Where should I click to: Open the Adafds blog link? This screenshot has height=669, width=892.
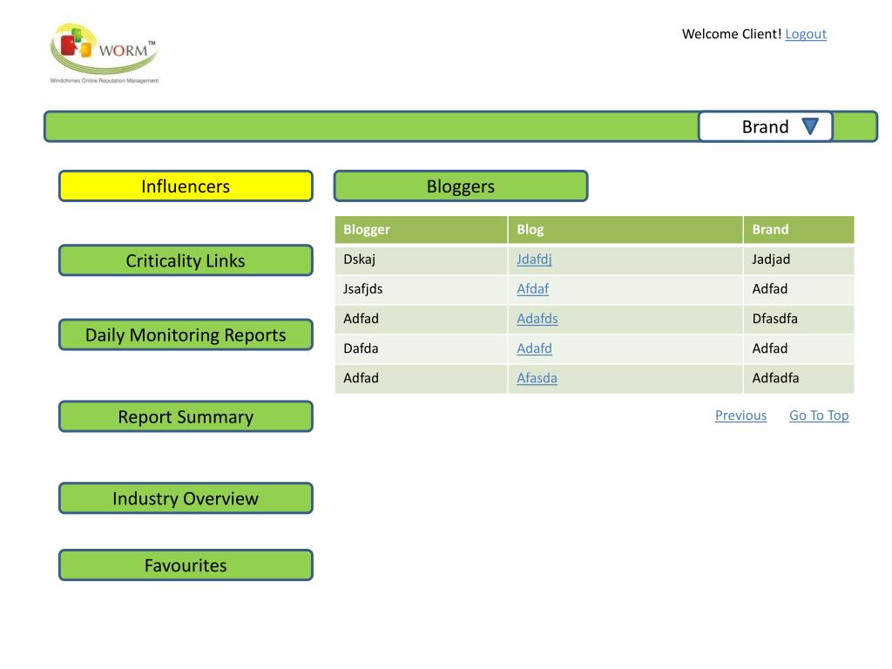coord(537,319)
